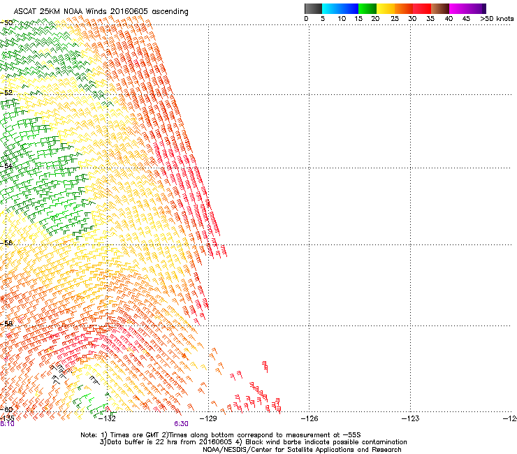Click the '0' label under the color bar
The image size is (517, 454).
(x=306, y=19)
